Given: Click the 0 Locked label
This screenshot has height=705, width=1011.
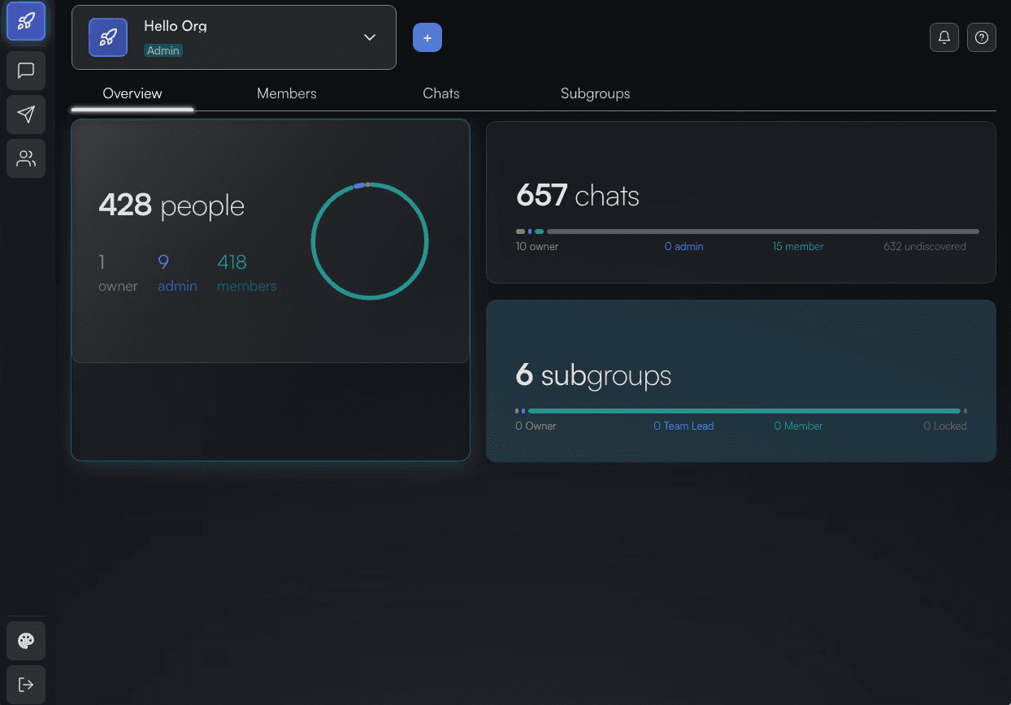Looking at the screenshot, I should click(x=945, y=426).
